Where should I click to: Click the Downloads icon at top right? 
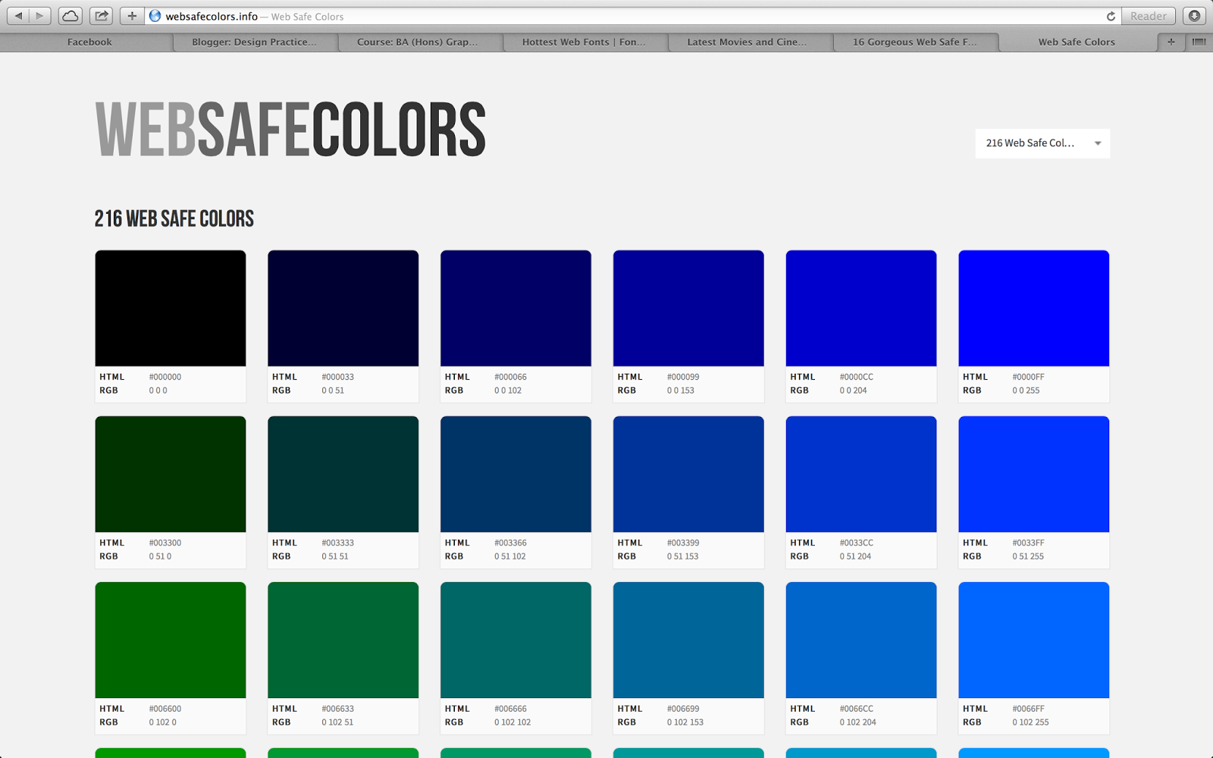(1195, 15)
